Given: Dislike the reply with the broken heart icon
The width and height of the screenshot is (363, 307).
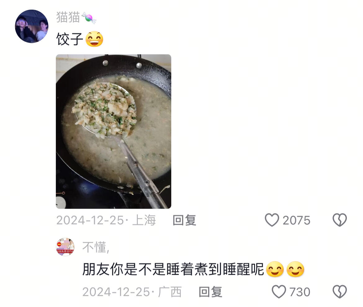Looking at the screenshot, I should tap(340, 291).
